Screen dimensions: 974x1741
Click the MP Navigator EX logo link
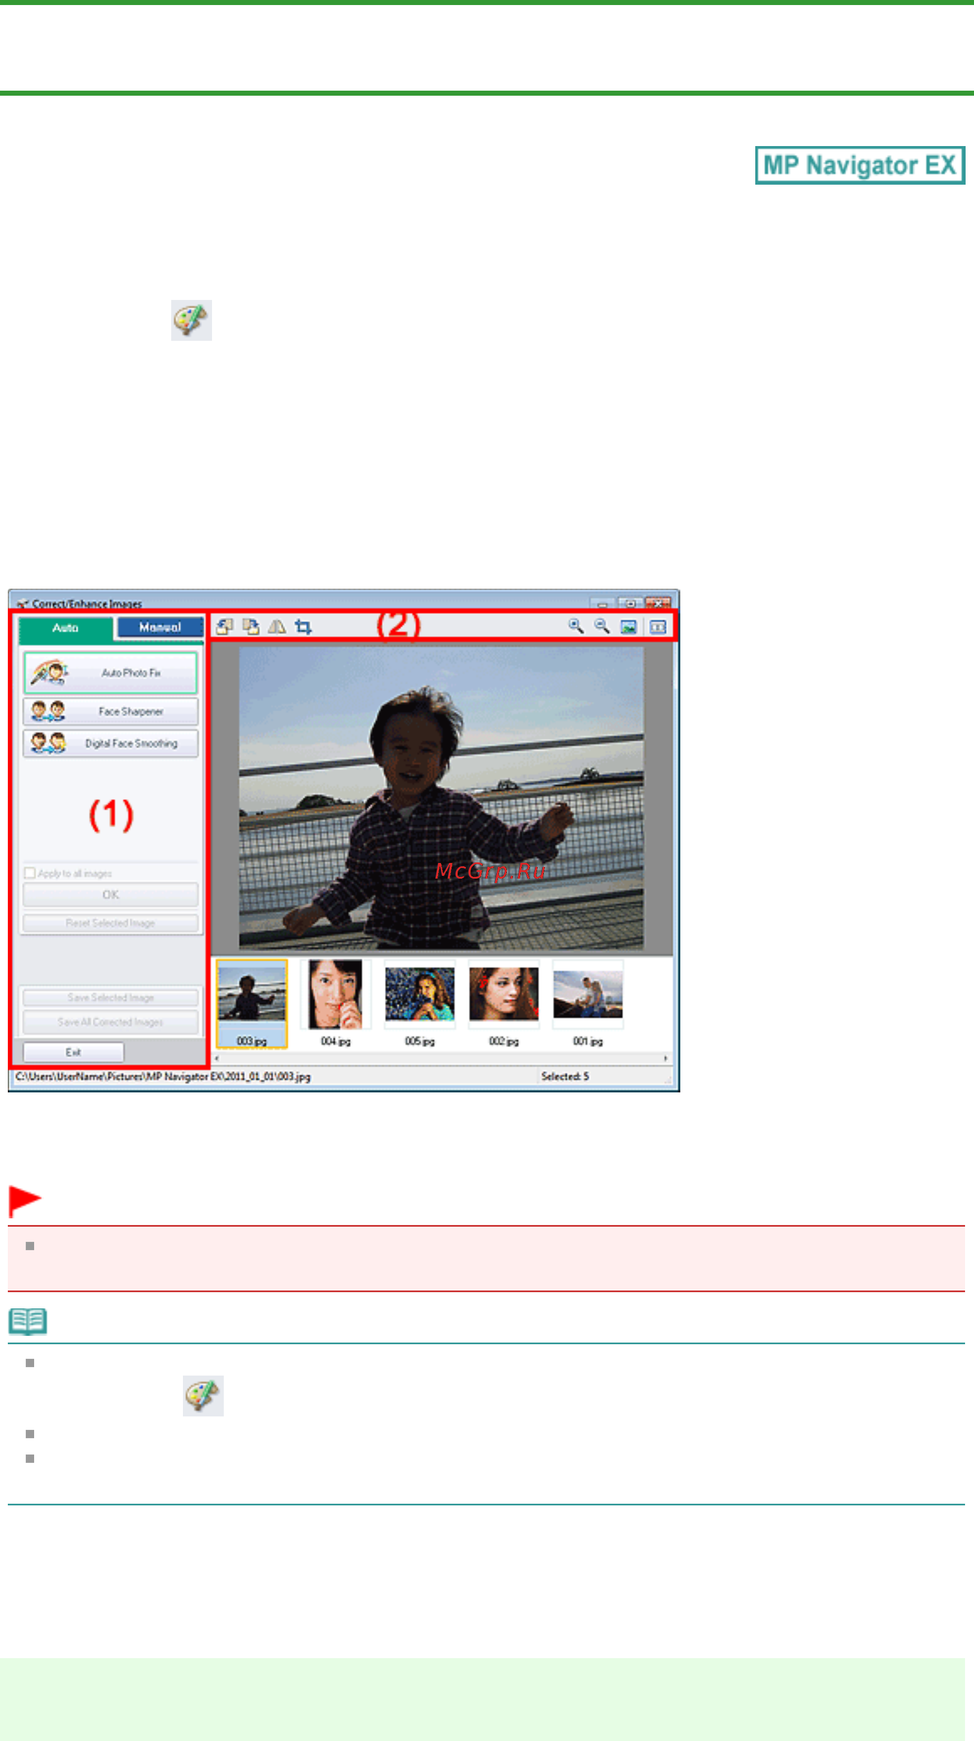(860, 165)
